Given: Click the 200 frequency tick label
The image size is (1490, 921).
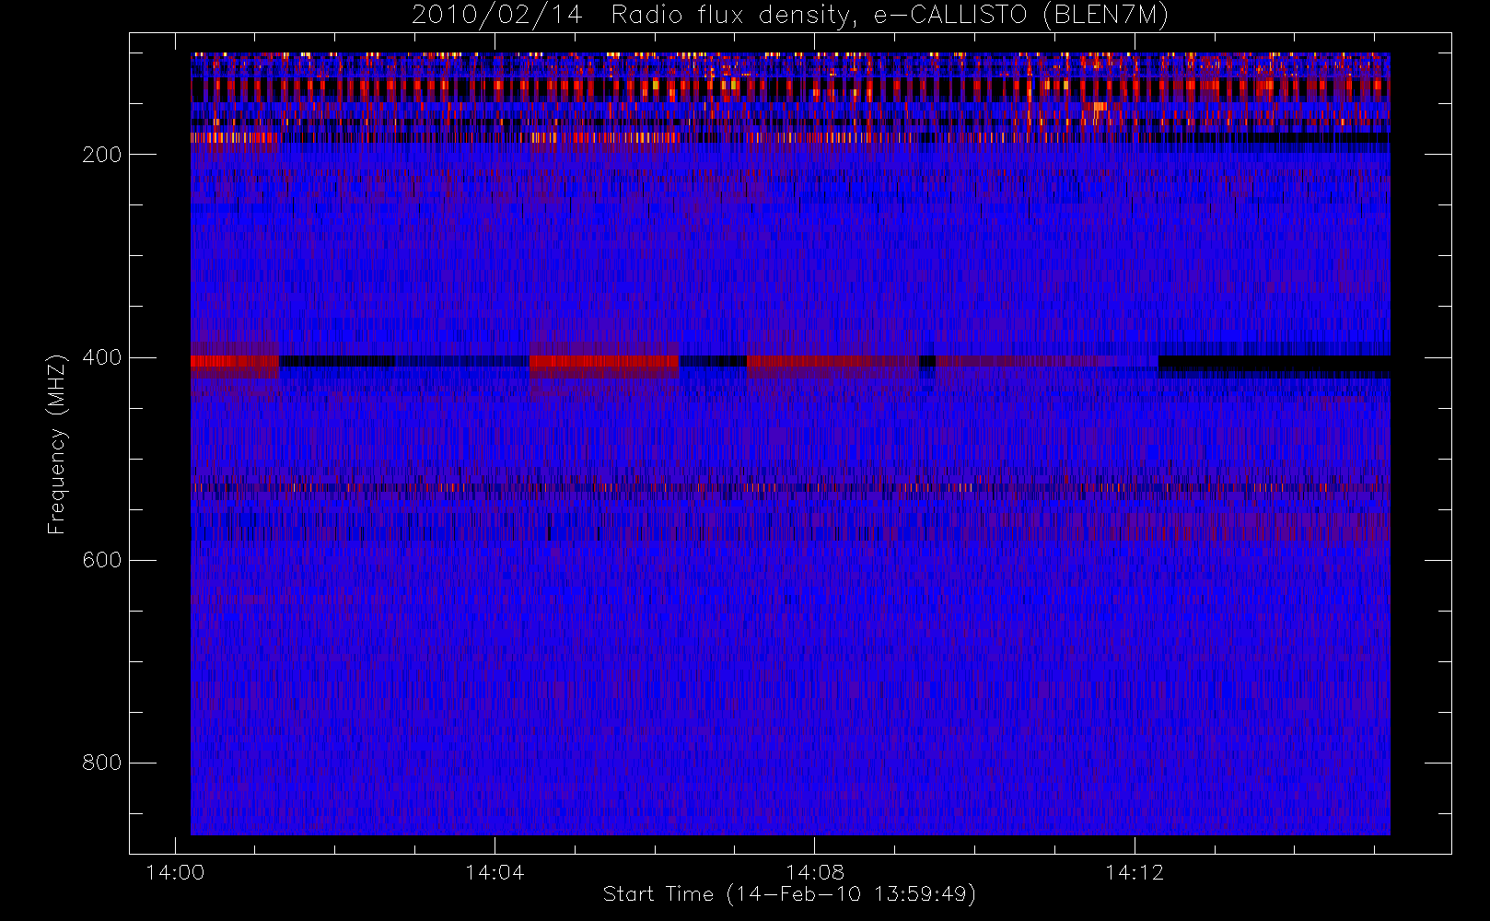Looking at the screenshot, I should (101, 155).
